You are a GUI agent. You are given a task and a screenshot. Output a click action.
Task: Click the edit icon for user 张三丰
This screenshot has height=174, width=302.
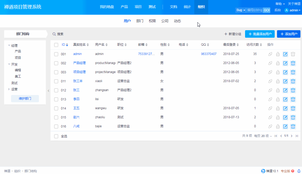(285, 81)
